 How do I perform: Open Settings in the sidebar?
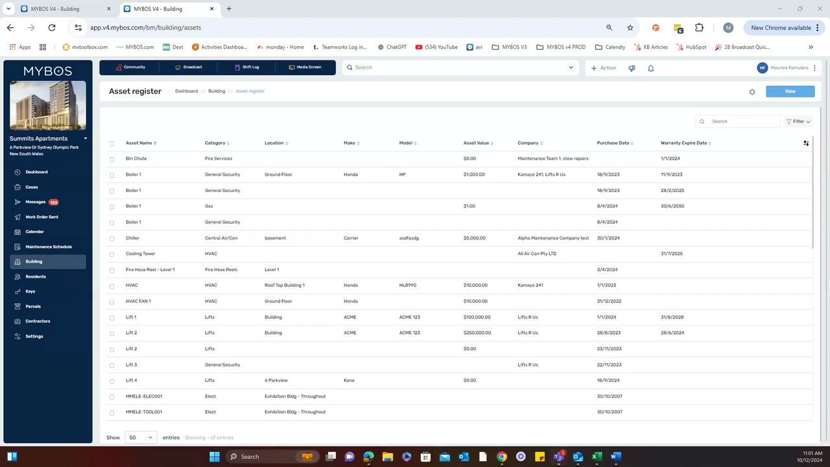[34, 336]
